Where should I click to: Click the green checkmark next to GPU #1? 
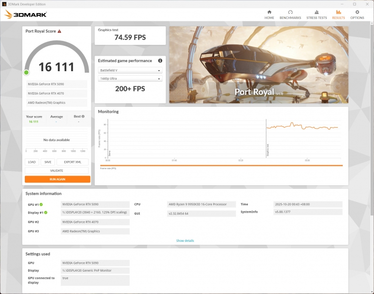pos(41,205)
